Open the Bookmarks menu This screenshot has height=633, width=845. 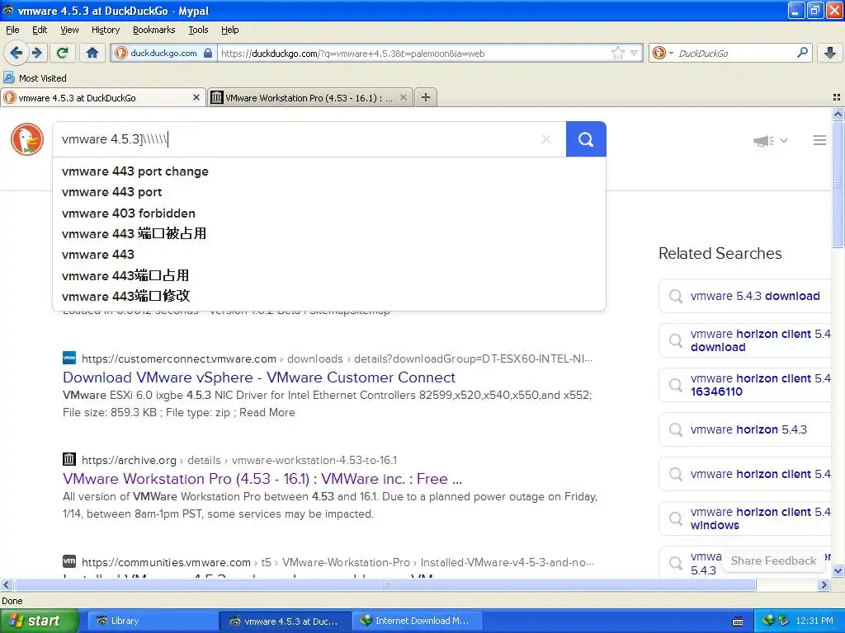pos(153,30)
